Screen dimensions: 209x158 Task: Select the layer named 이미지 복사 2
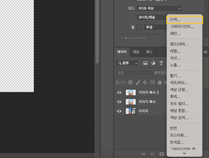pos(148,93)
